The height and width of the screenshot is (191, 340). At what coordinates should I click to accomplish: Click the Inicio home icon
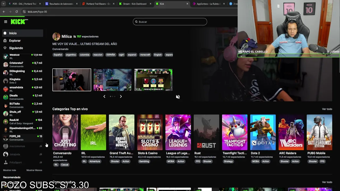point(5,33)
